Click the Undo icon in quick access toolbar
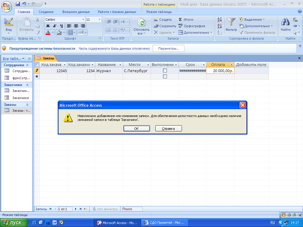This screenshot has height=227, width=303. [x=24, y=4]
